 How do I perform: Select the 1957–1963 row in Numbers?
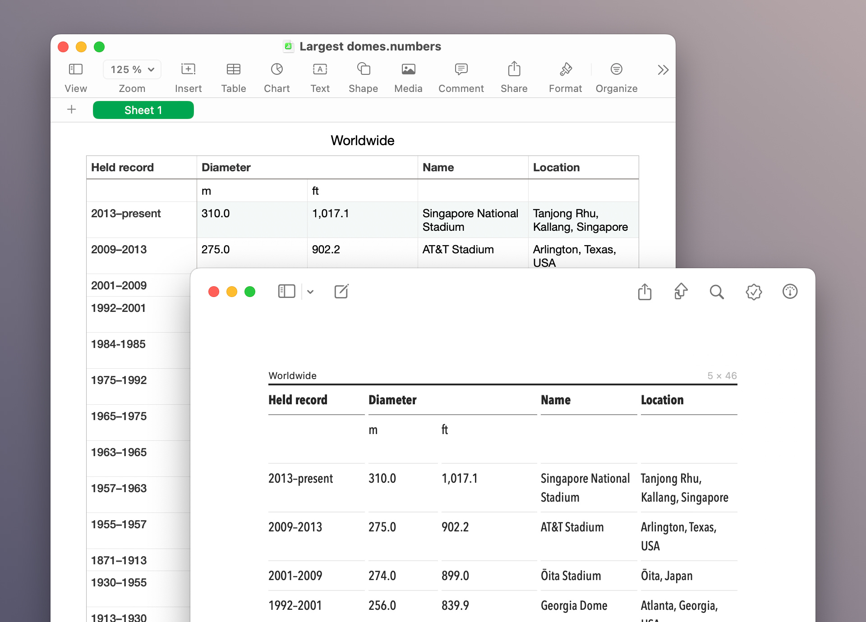[x=138, y=495]
